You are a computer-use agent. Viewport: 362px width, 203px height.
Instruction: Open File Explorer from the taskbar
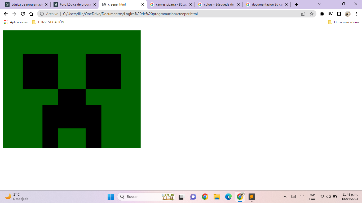point(217,197)
